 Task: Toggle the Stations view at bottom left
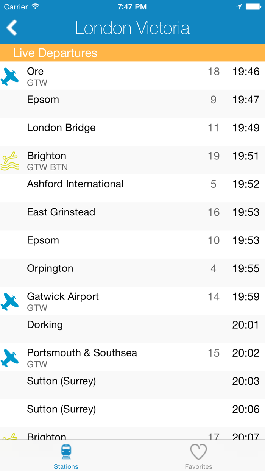coord(66,455)
